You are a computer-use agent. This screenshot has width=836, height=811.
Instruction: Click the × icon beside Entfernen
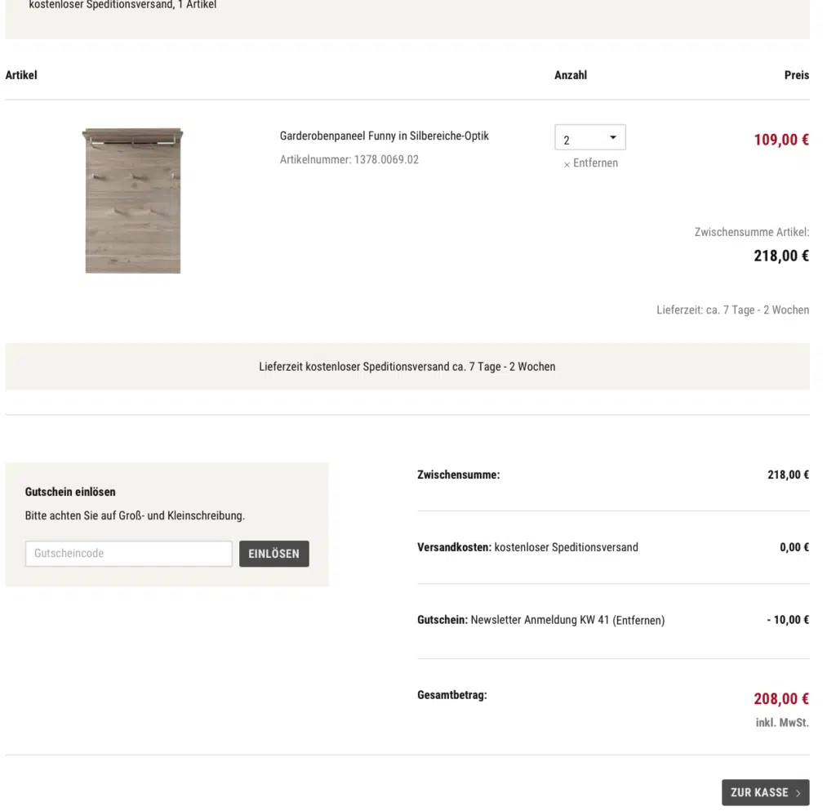point(567,164)
